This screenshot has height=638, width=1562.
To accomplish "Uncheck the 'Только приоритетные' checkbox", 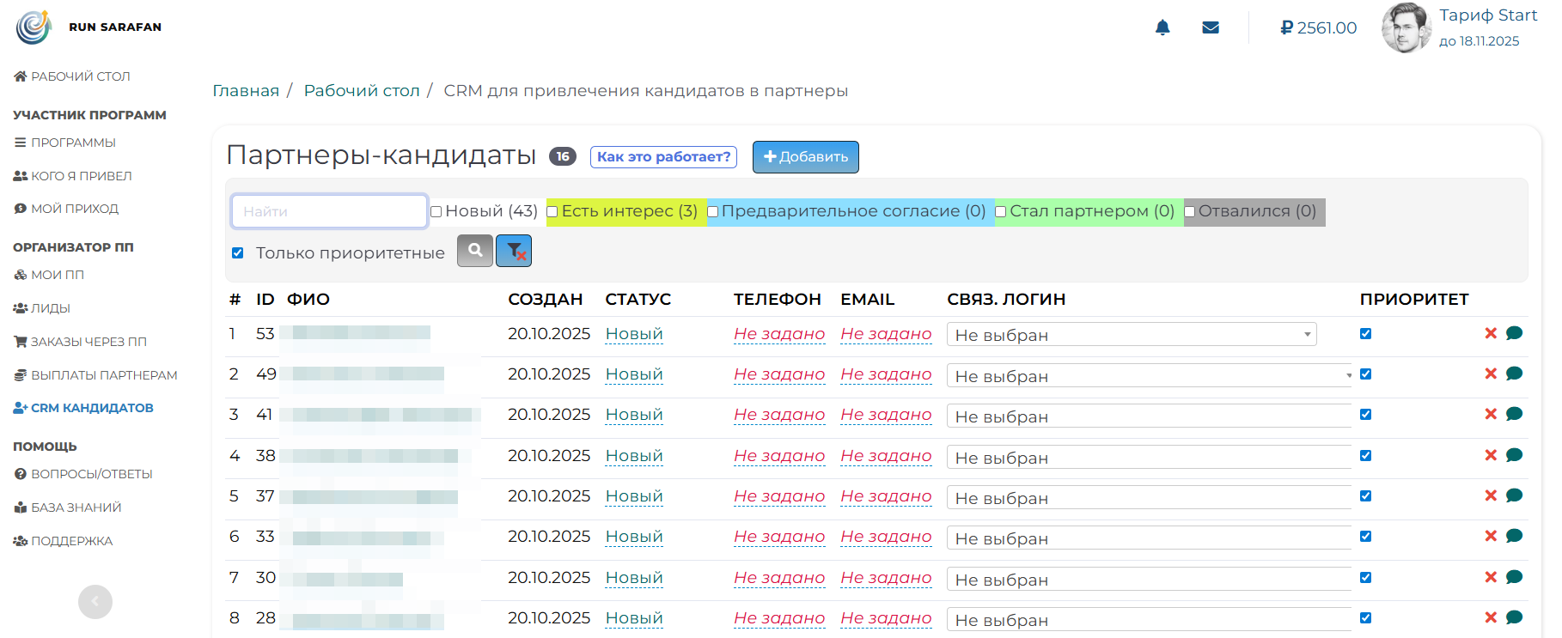I will click(238, 253).
